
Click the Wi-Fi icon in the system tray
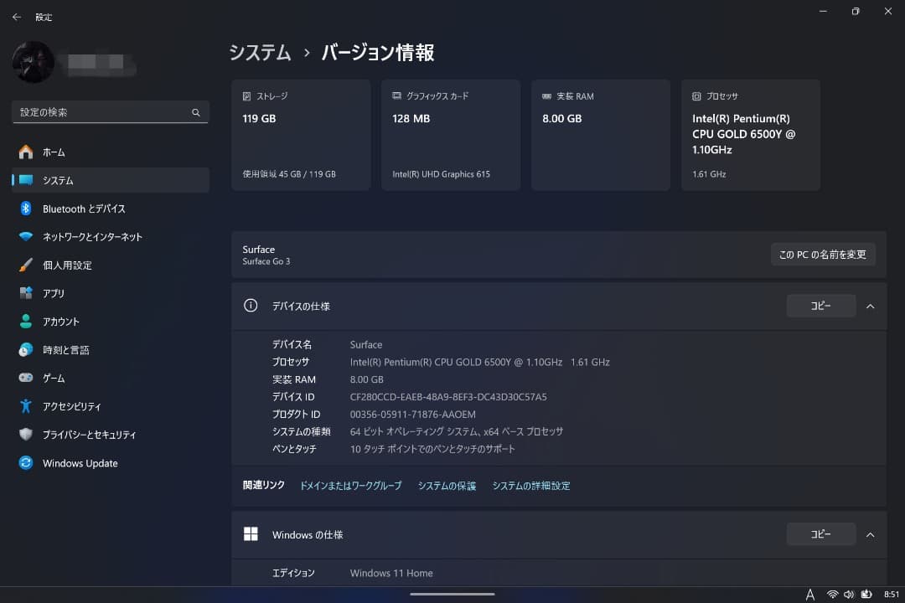click(x=832, y=594)
